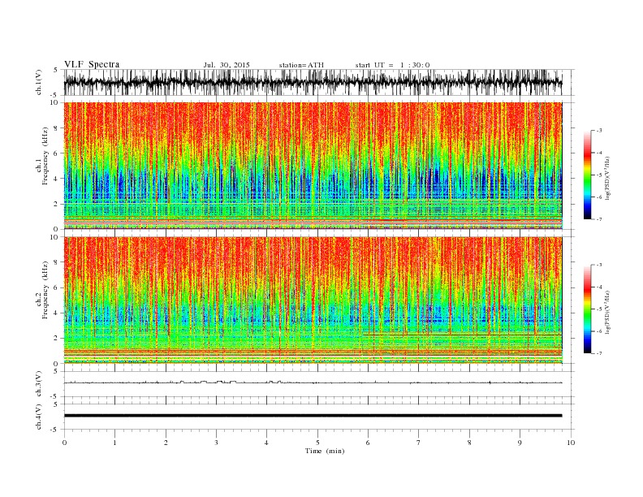Click the ch.1 spectrogram panel
Image resolution: width=643 pixels, height=497 pixels.
click(313, 166)
